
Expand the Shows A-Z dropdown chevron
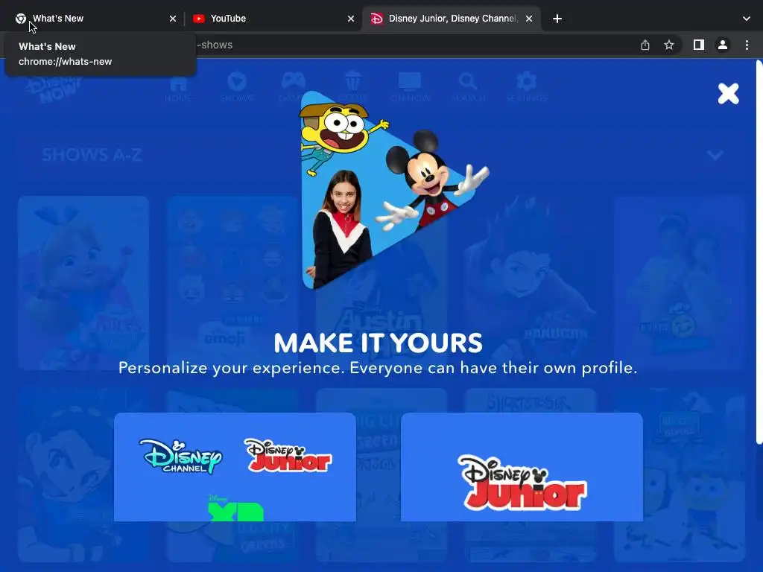point(715,155)
